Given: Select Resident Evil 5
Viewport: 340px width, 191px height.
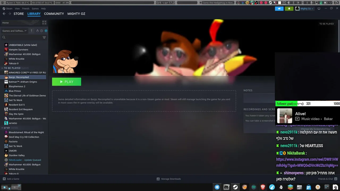Looking at the screenshot, I should click(x=17, y=105).
